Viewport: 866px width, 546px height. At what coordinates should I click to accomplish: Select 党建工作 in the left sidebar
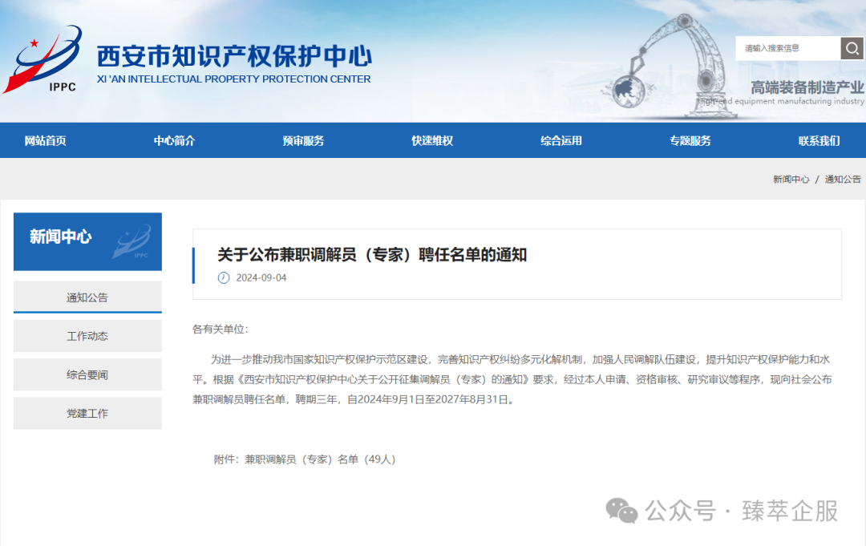pyautogui.click(x=87, y=413)
